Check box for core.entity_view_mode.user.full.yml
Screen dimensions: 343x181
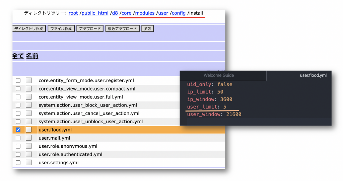click(18, 97)
